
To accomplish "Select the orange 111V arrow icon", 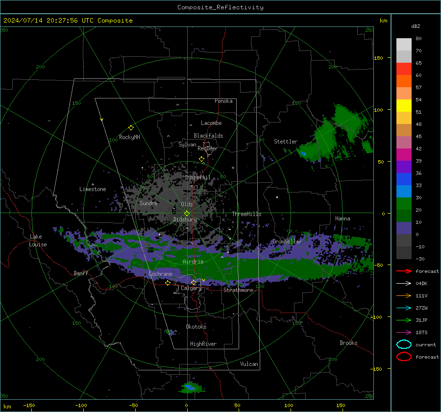I will coord(404,295).
